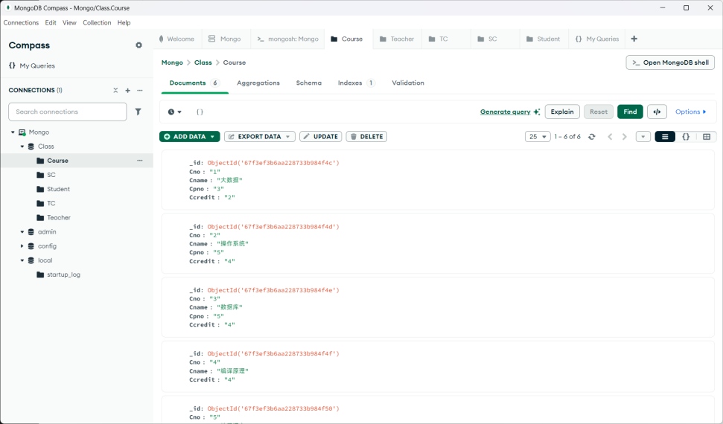Switch to the My Queries workspace tab

coord(597,39)
